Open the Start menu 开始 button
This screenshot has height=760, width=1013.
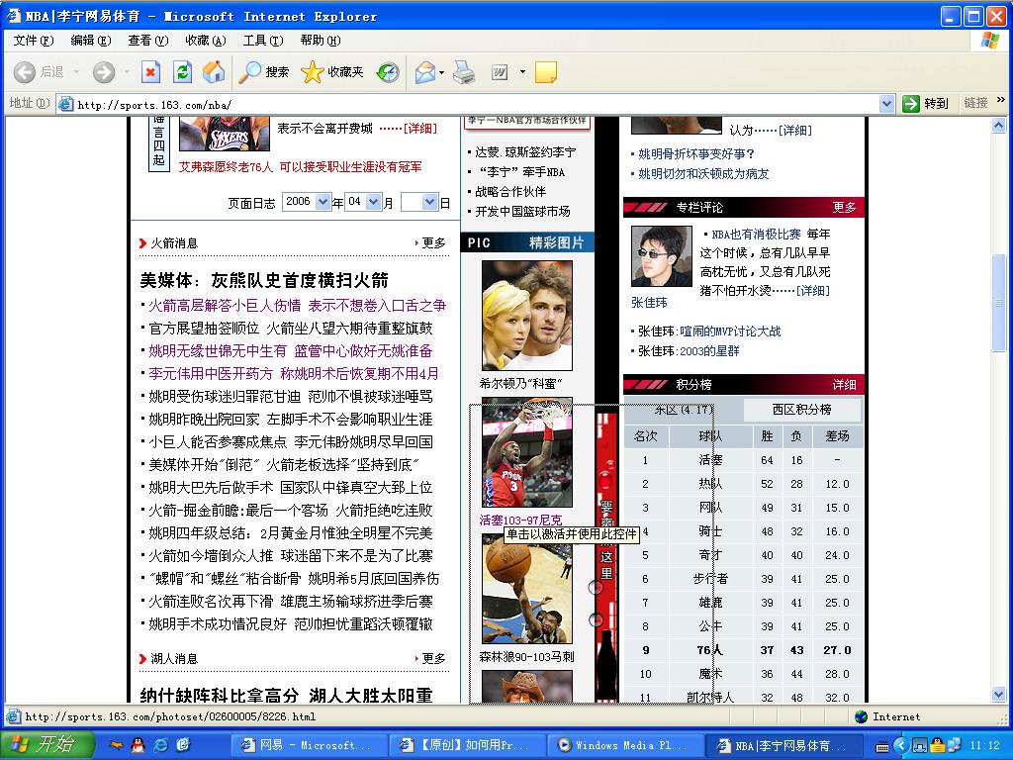coord(47,744)
